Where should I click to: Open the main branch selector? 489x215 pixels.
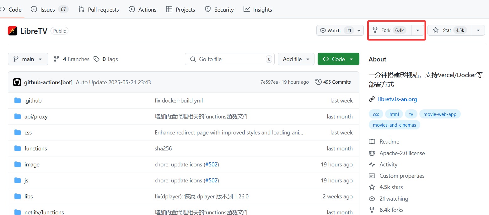coord(28,59)
